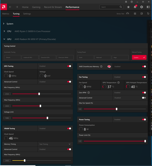Open the help question mark in the title bar
Screen dimensions: 152x166
coord(132,2)
